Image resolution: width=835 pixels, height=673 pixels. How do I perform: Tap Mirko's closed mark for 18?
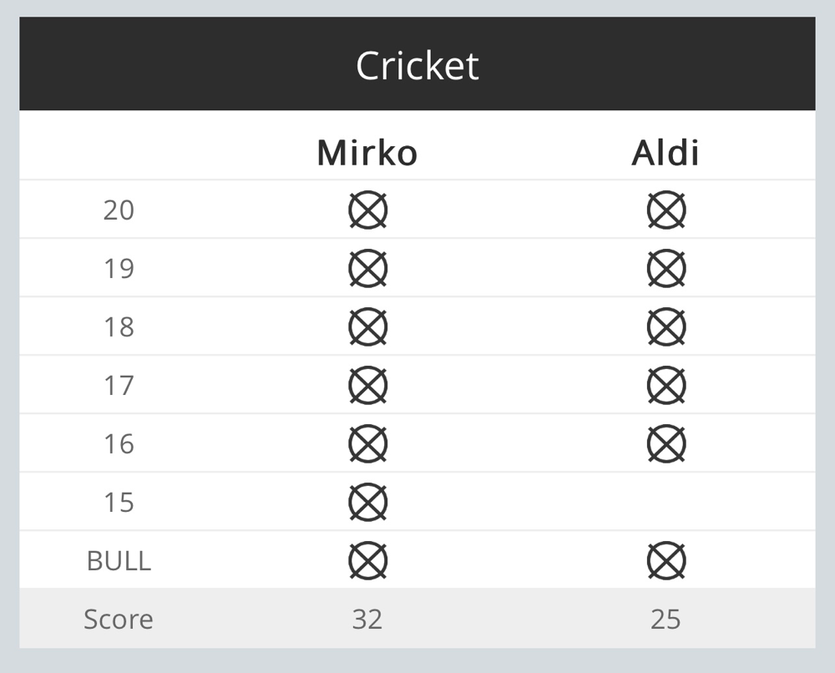pyautogui.click(x=367, y=327)
